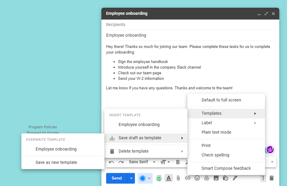Toggle confidential mode lock-clock icon
287x186 pixels.
[x=225, y=178]
